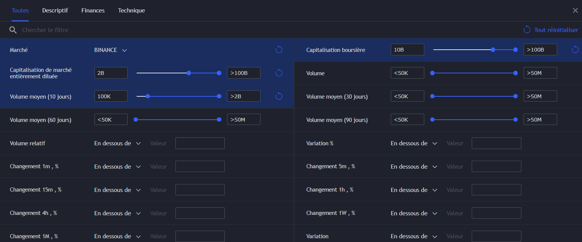The image size is (582, 242).
Task: Open the Descriptif tab
Action: point(55,11)
